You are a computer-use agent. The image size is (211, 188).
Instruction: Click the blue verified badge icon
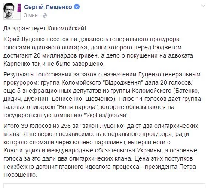pyautogui.click(x=76, y=7)
